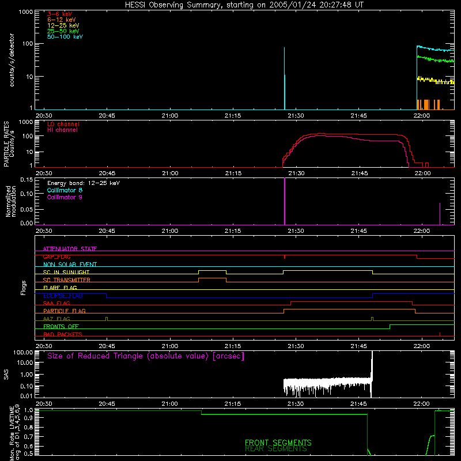Screen dimensions: 461x461
Task: Click the REAR SEGMENTS legend label
Action: 276,449
